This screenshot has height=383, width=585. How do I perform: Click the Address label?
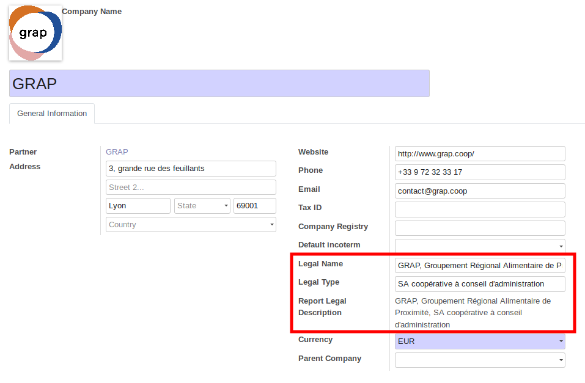pos(25,167)
